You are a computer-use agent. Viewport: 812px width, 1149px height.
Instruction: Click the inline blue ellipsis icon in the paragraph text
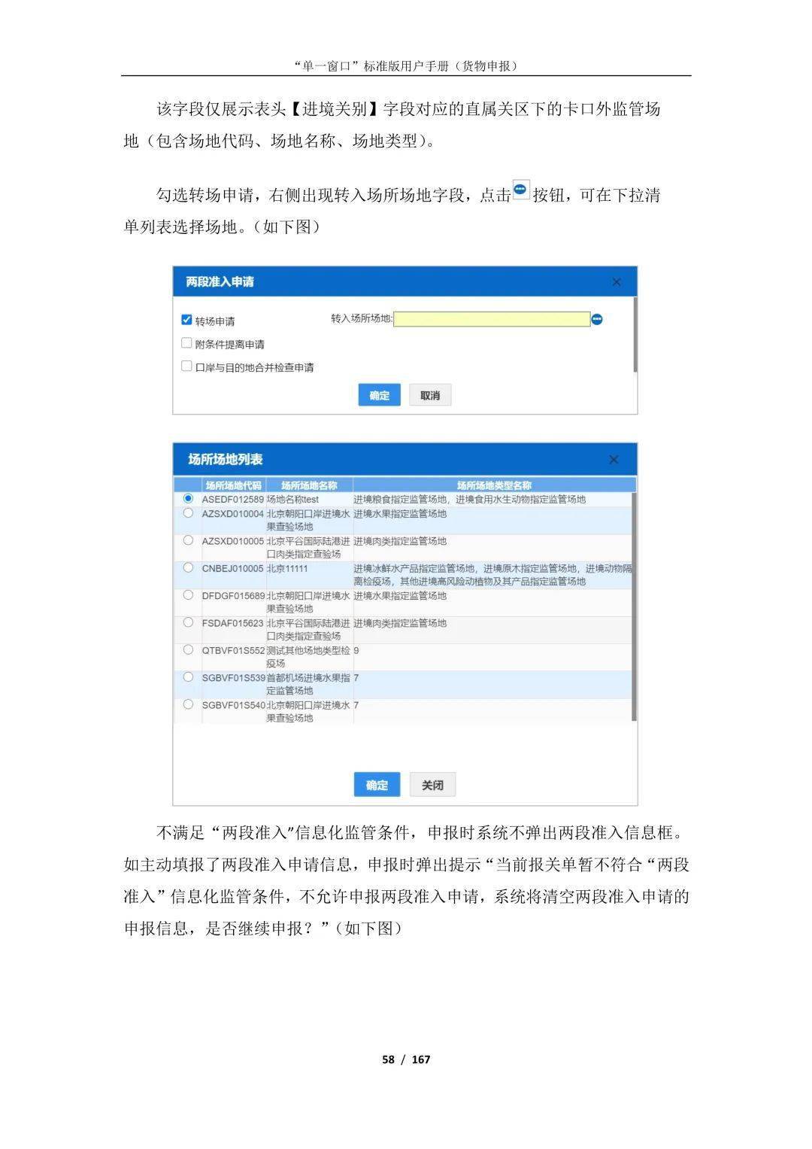pyautogui.click(x=520, y=190)
